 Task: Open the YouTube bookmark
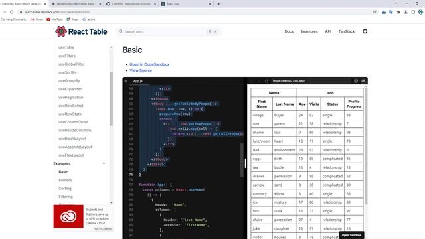pyautogui.click(x=54, y=19)
